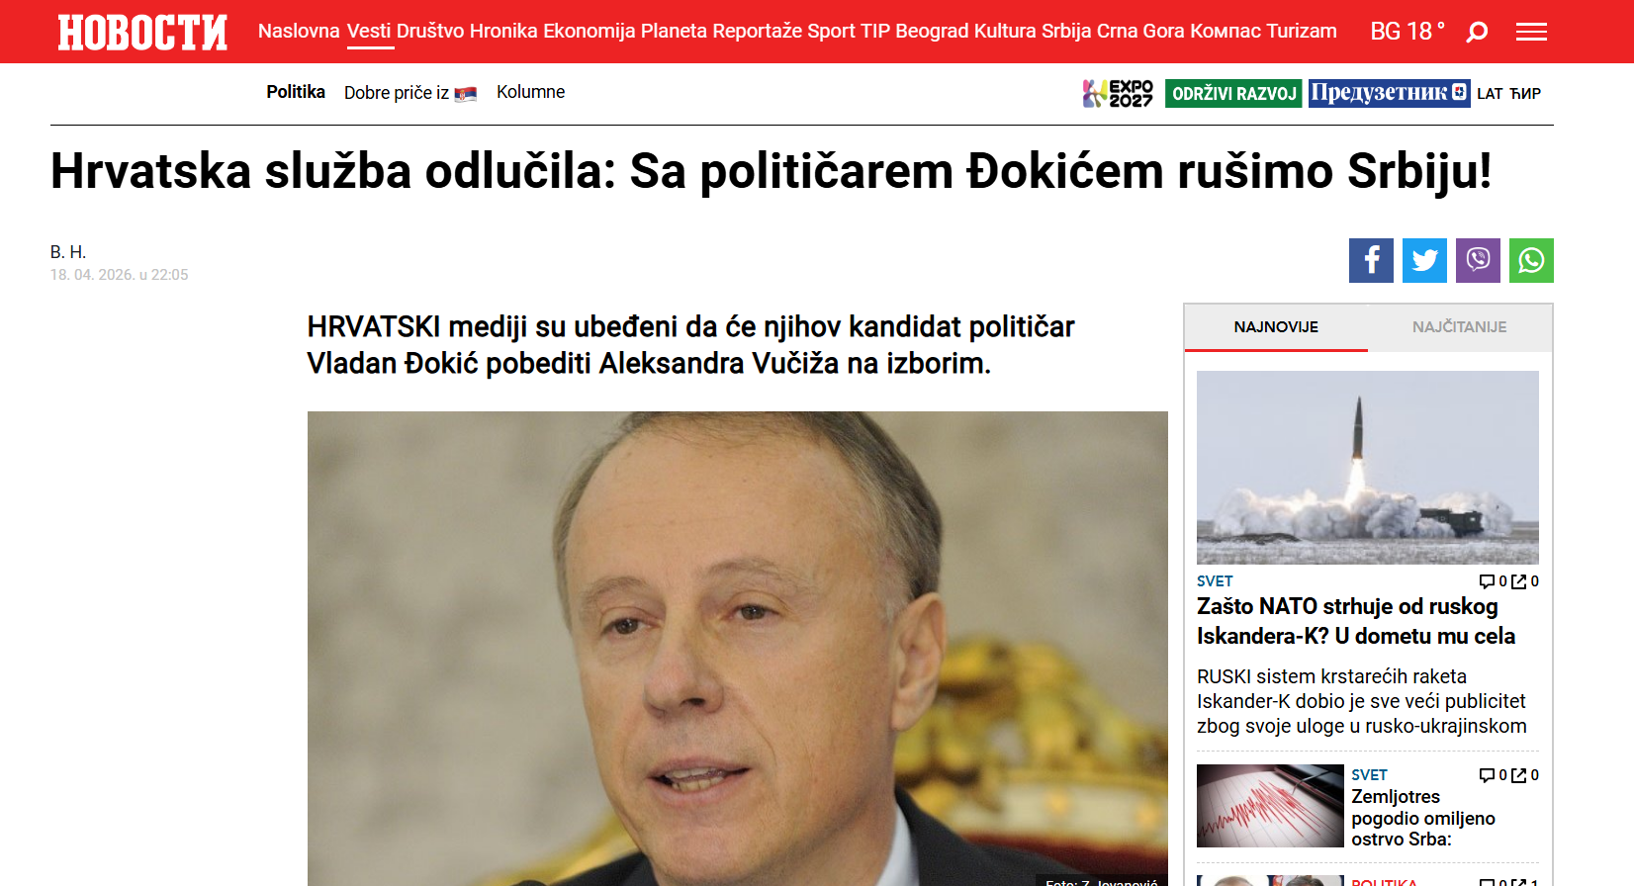Open the Kolumne link
The width and height of the screenshot is (1634, 886).
[530, 92]
